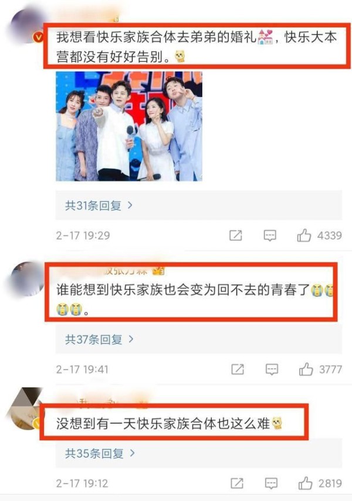Share the comment posted at 19:12

point(237,483)
